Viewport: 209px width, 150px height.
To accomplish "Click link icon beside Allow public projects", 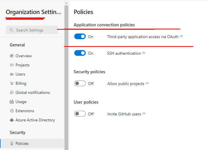I will (x=147, y=83).
